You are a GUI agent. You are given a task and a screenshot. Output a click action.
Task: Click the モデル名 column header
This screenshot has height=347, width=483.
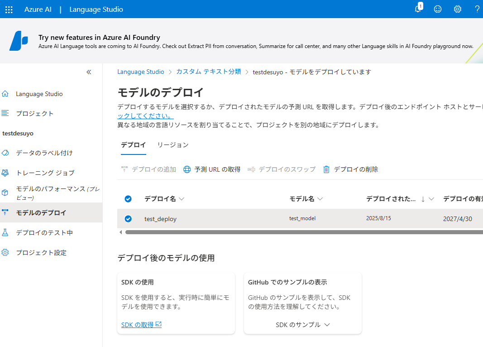[302, 199]
